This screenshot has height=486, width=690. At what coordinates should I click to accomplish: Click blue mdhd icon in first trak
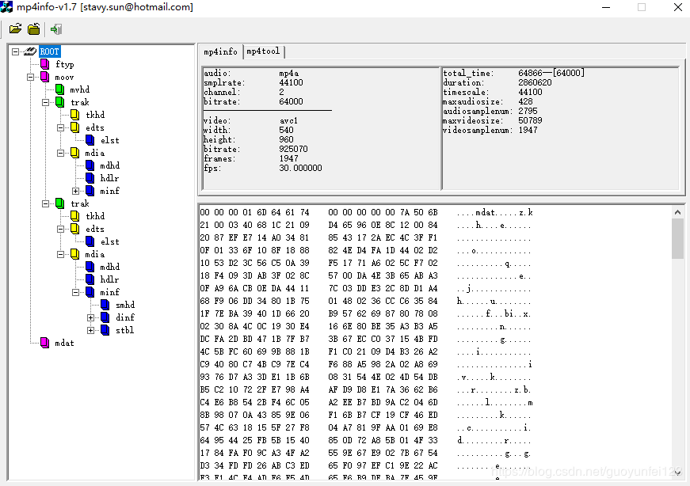click(x=90, y=165)
